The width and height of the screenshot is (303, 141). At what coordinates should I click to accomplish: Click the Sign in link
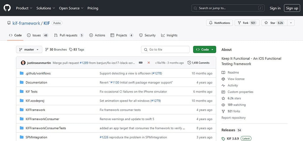[275, 8]
